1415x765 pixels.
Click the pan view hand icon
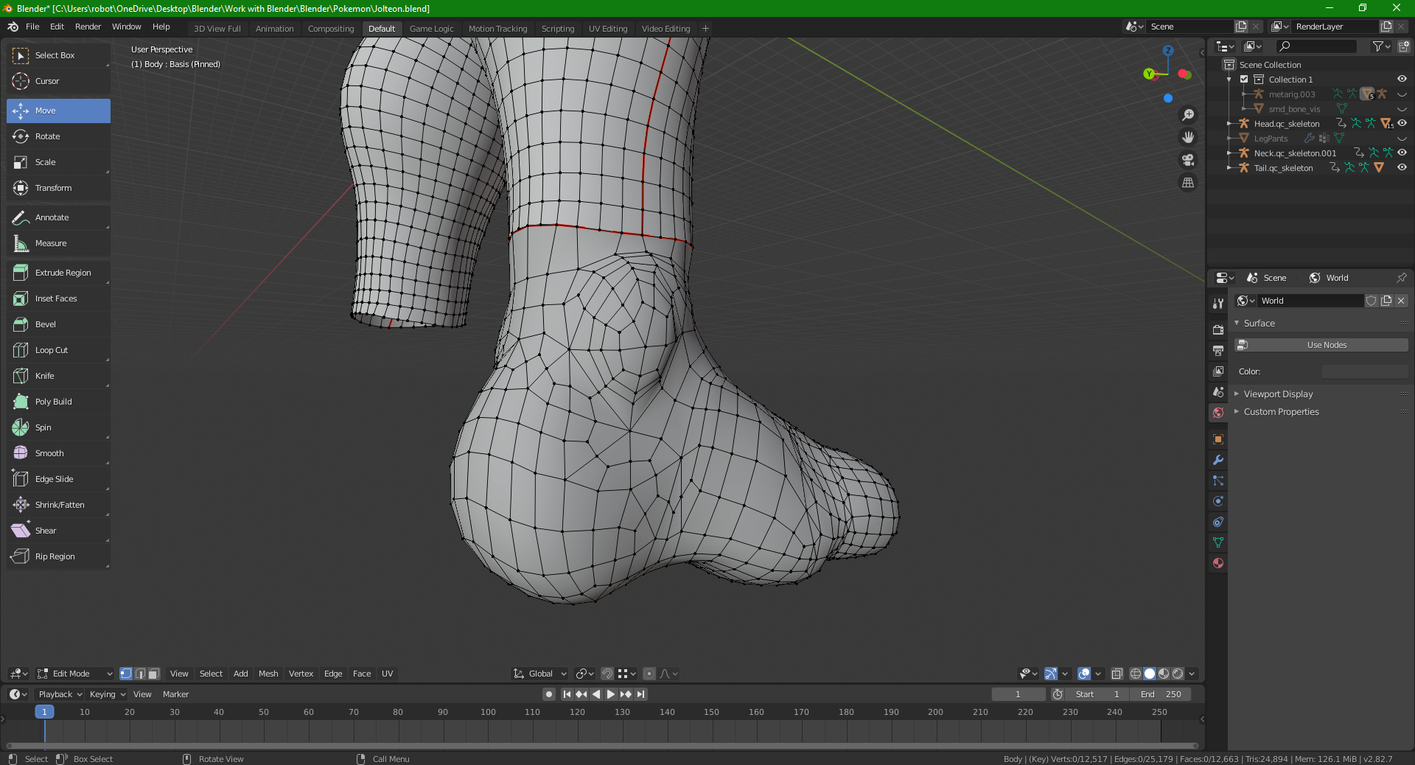pyautogui.click(x=1188, y=137)
